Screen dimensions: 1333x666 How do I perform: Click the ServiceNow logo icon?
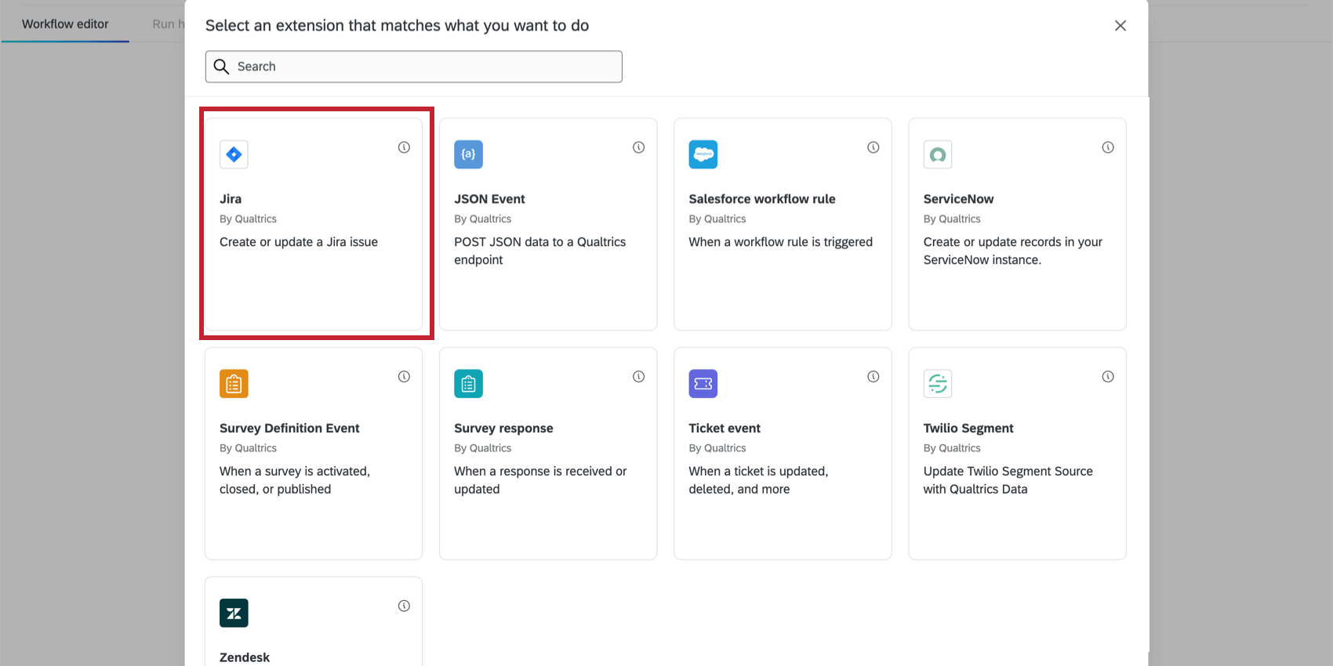coord(937,154)
